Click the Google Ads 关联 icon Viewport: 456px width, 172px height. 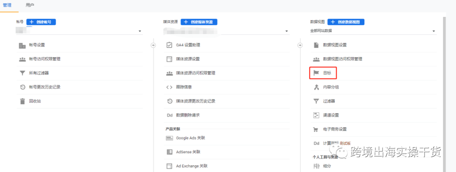[169, 138]
